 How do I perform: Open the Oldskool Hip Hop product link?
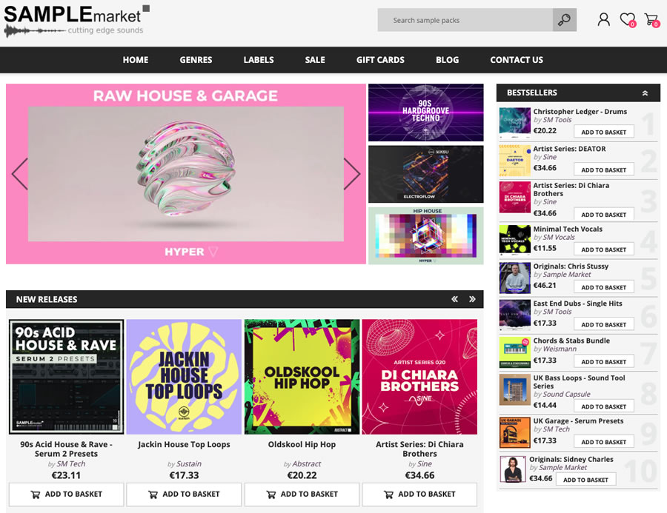tap(302, 444)
